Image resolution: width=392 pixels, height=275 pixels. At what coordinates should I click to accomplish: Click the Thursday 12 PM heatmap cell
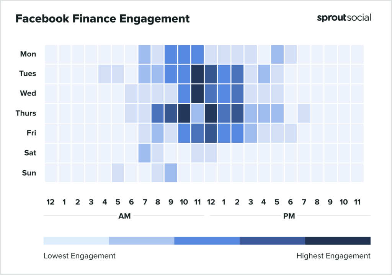(211, 113)
